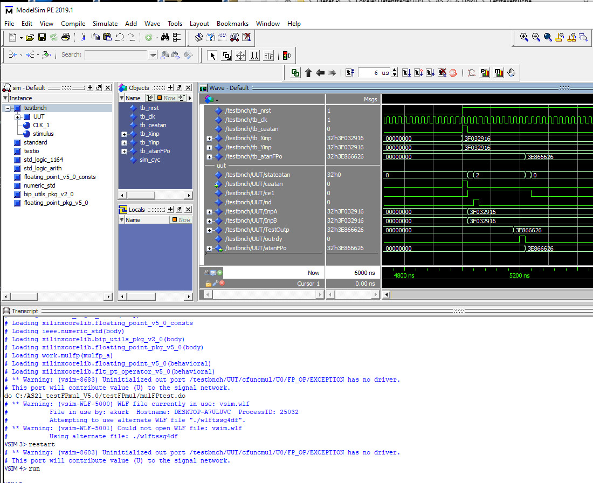
Task: Click the Run -All icon
Action: tap(430, 73)
